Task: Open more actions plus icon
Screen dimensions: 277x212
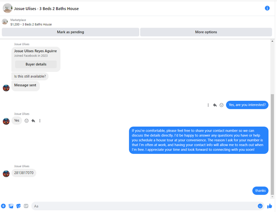Action: 3,206
